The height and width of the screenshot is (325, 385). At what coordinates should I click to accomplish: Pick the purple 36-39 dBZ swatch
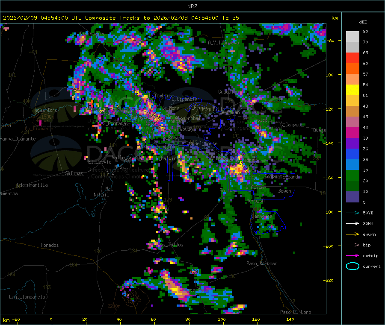coord(352,143)
